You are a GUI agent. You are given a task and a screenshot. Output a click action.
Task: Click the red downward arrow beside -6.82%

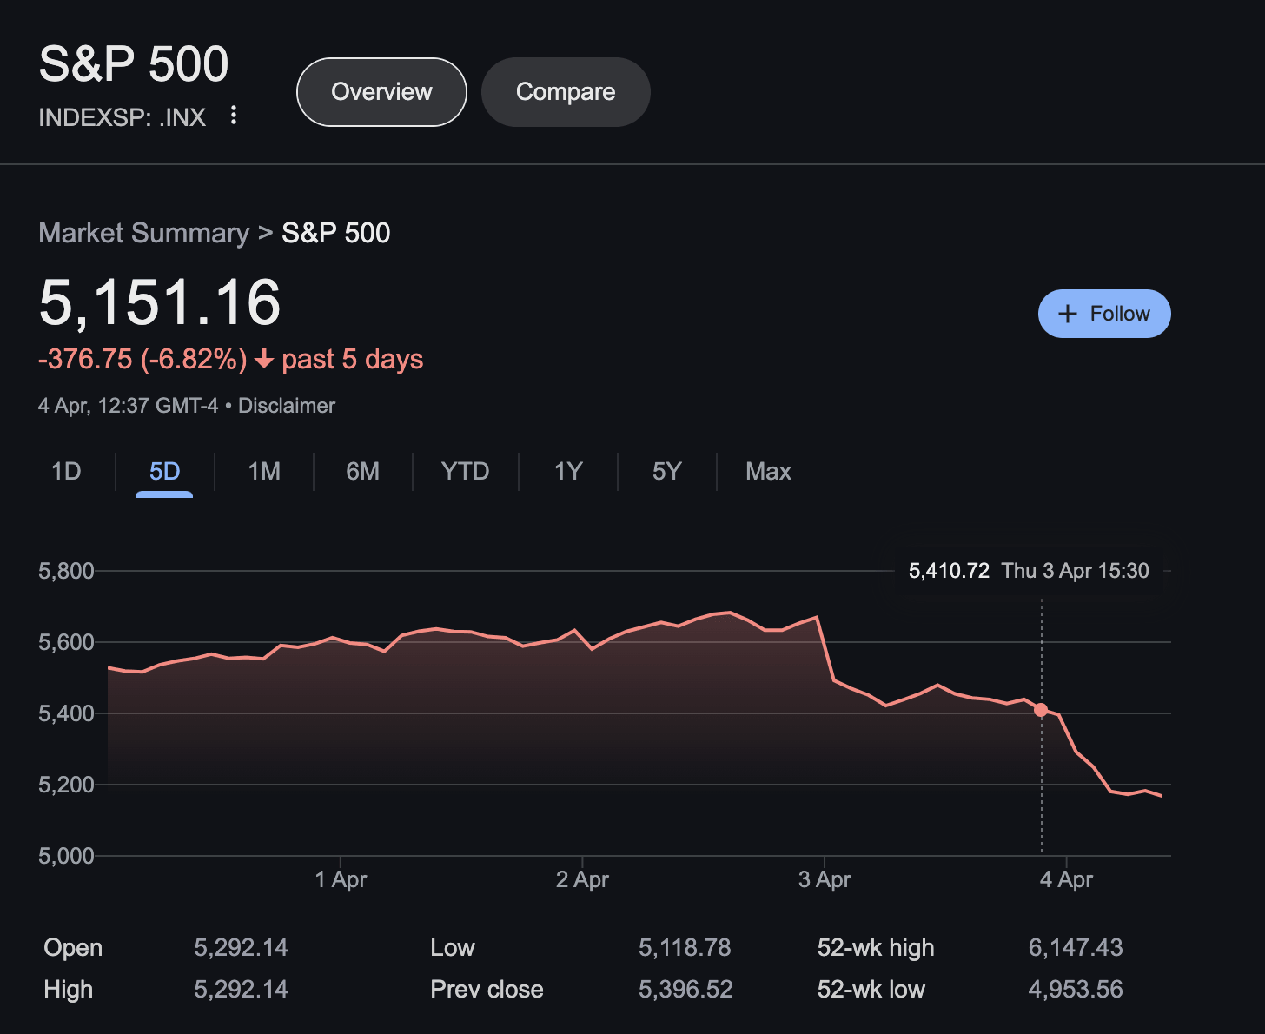coord(263,359)
